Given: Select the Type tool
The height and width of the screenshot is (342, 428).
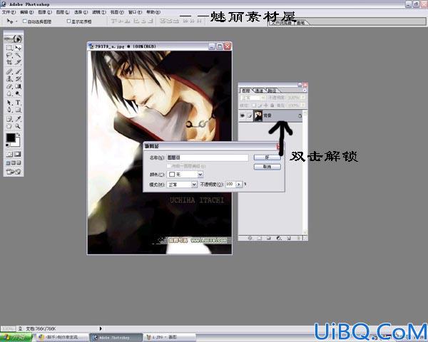Looking at the screenshot, I should 18,103.
